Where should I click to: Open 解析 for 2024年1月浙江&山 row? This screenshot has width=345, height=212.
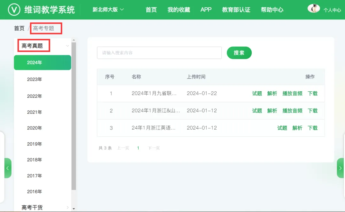(x=272, y=110)
